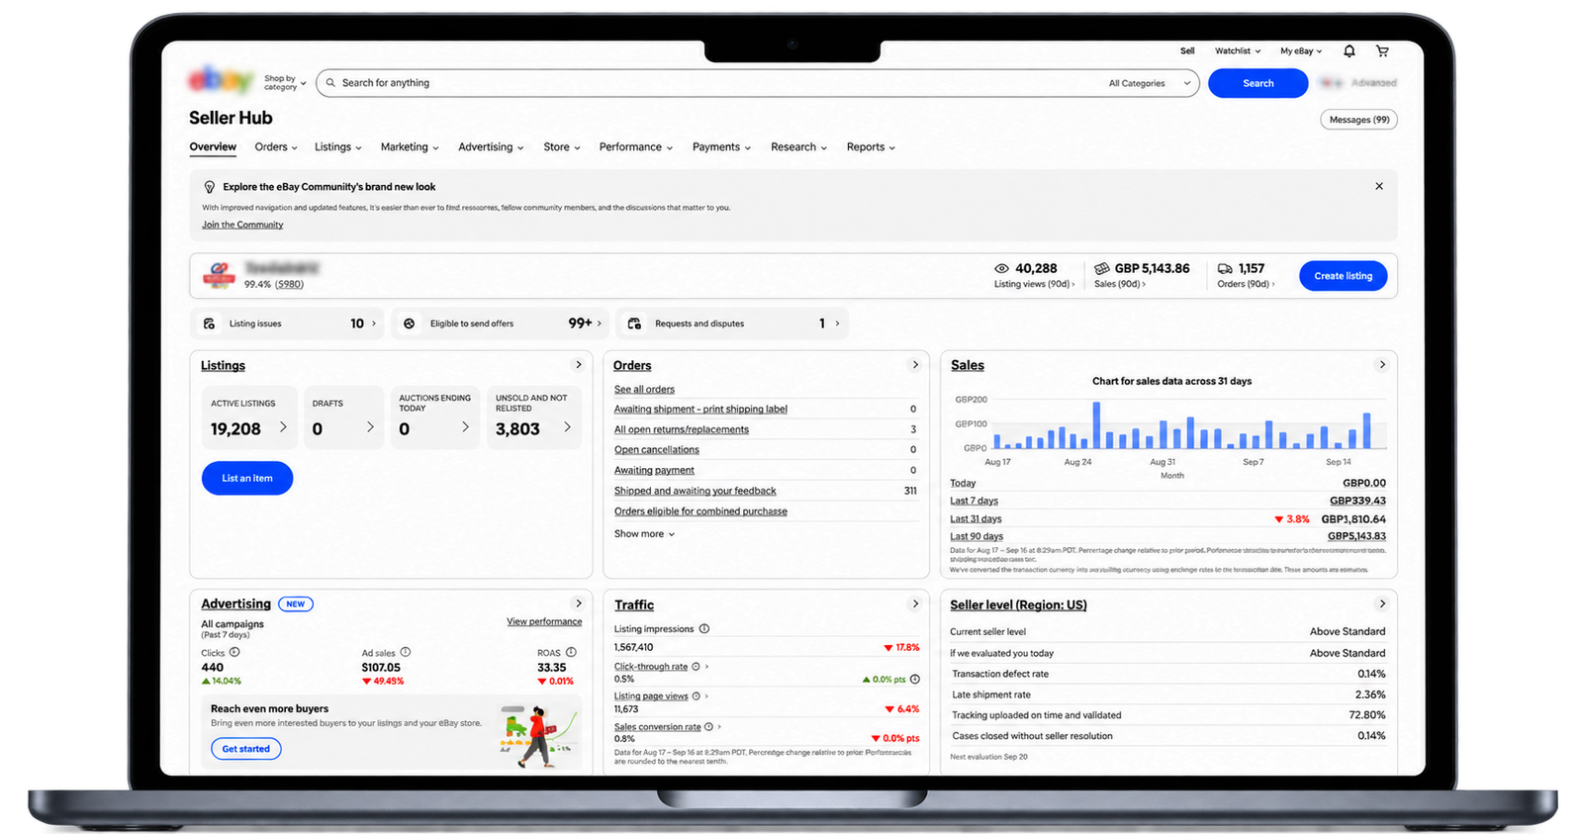The height and width of the screenshot is (834, 1583).
Task: Click the Orders (90d) truck icon
Action: [1225, 268]
